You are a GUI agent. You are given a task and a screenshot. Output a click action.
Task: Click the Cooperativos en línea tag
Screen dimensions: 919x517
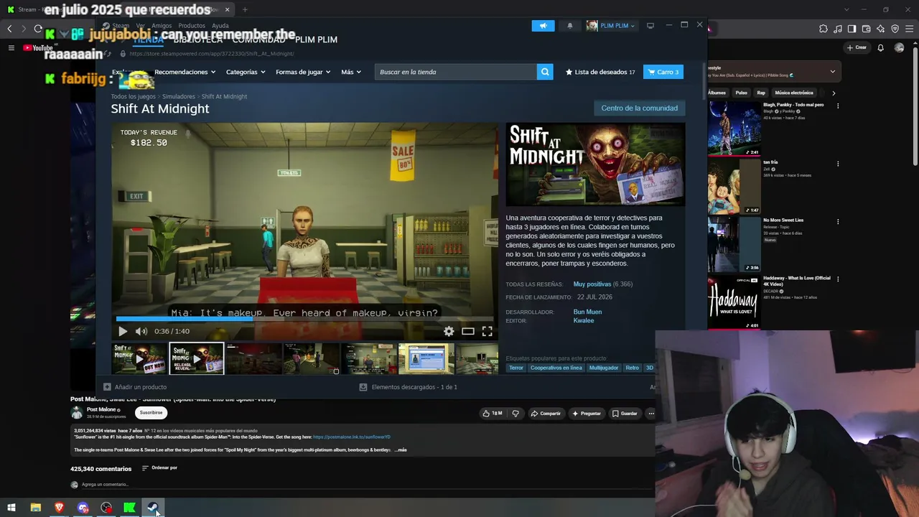(556, 368)
